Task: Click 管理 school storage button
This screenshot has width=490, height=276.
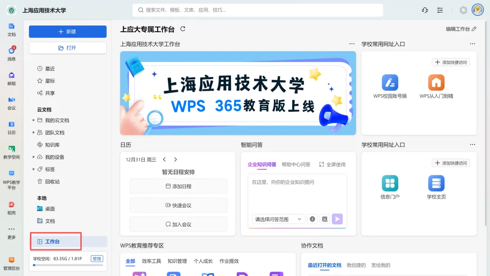Action: point(97,258)
